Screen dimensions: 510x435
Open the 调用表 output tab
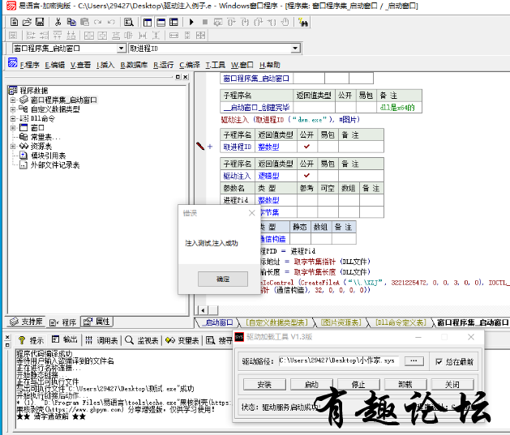tap(101, 340)
